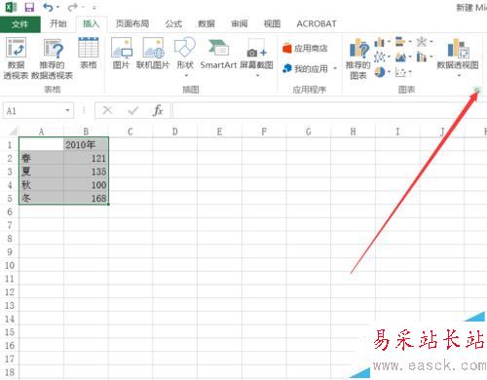This screenshot has height=380, width=487.
Task: Insert a 数据透视表 (PivotTable)
Action: (x=16, y=58)
